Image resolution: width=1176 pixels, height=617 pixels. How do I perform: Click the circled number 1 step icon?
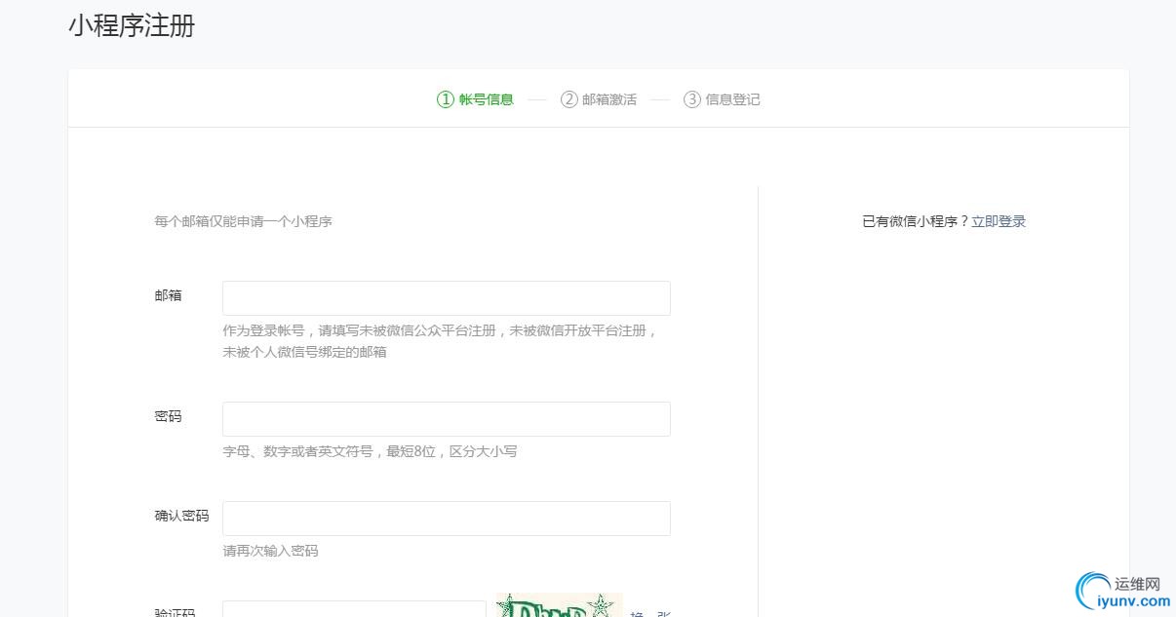446,99
